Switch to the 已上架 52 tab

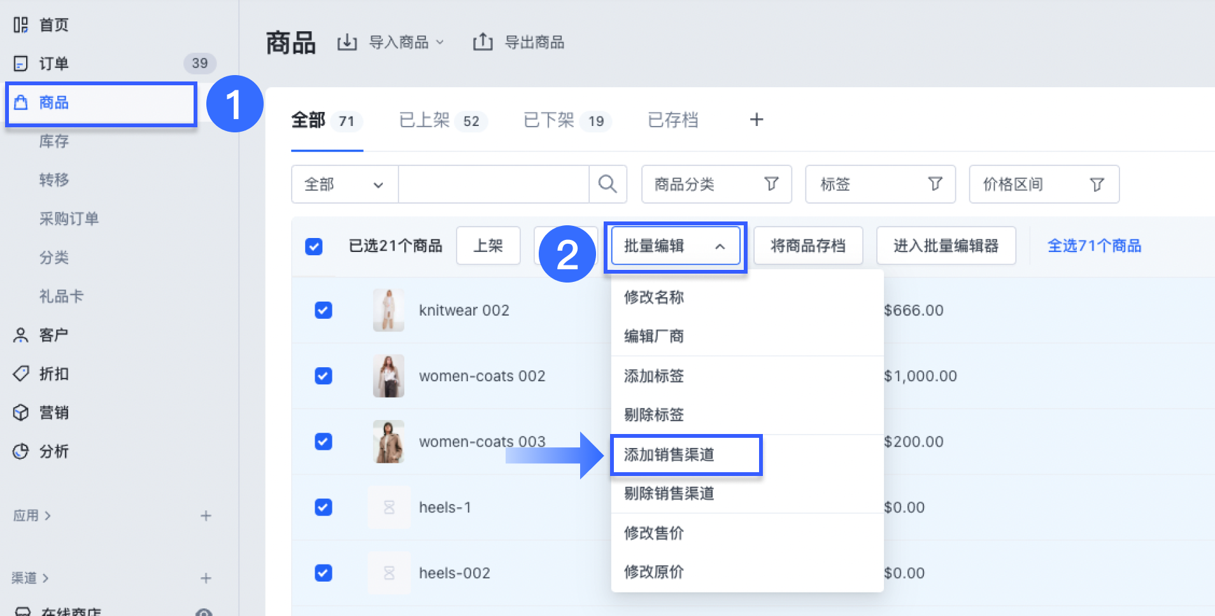click(x=443, y=120)
